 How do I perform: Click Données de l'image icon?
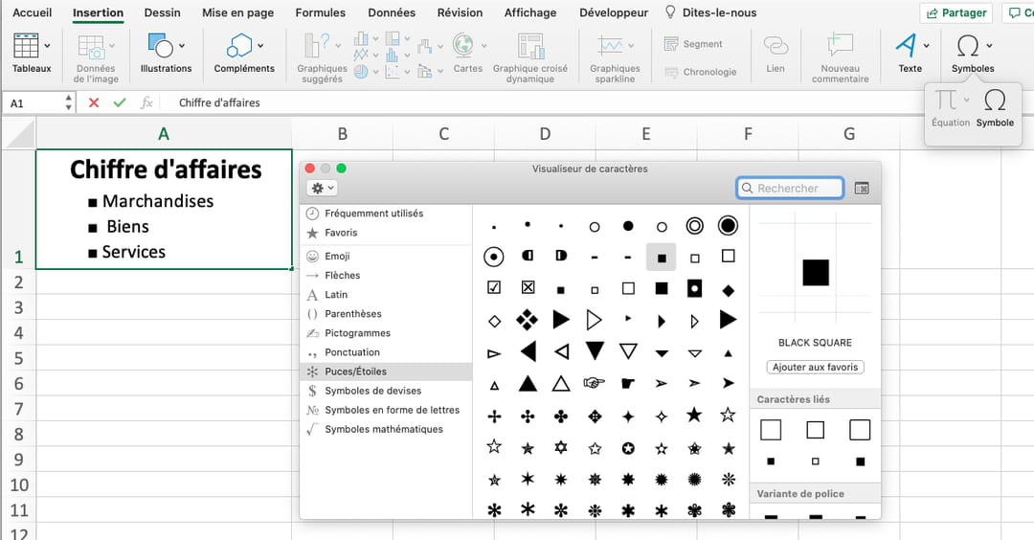click(91, 46)
